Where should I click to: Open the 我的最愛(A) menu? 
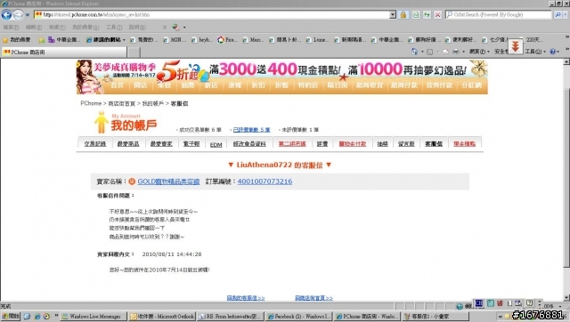85,28
